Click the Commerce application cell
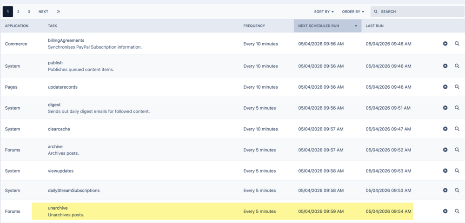Viewport: 465px width, 223px height. tap(16, 44)
